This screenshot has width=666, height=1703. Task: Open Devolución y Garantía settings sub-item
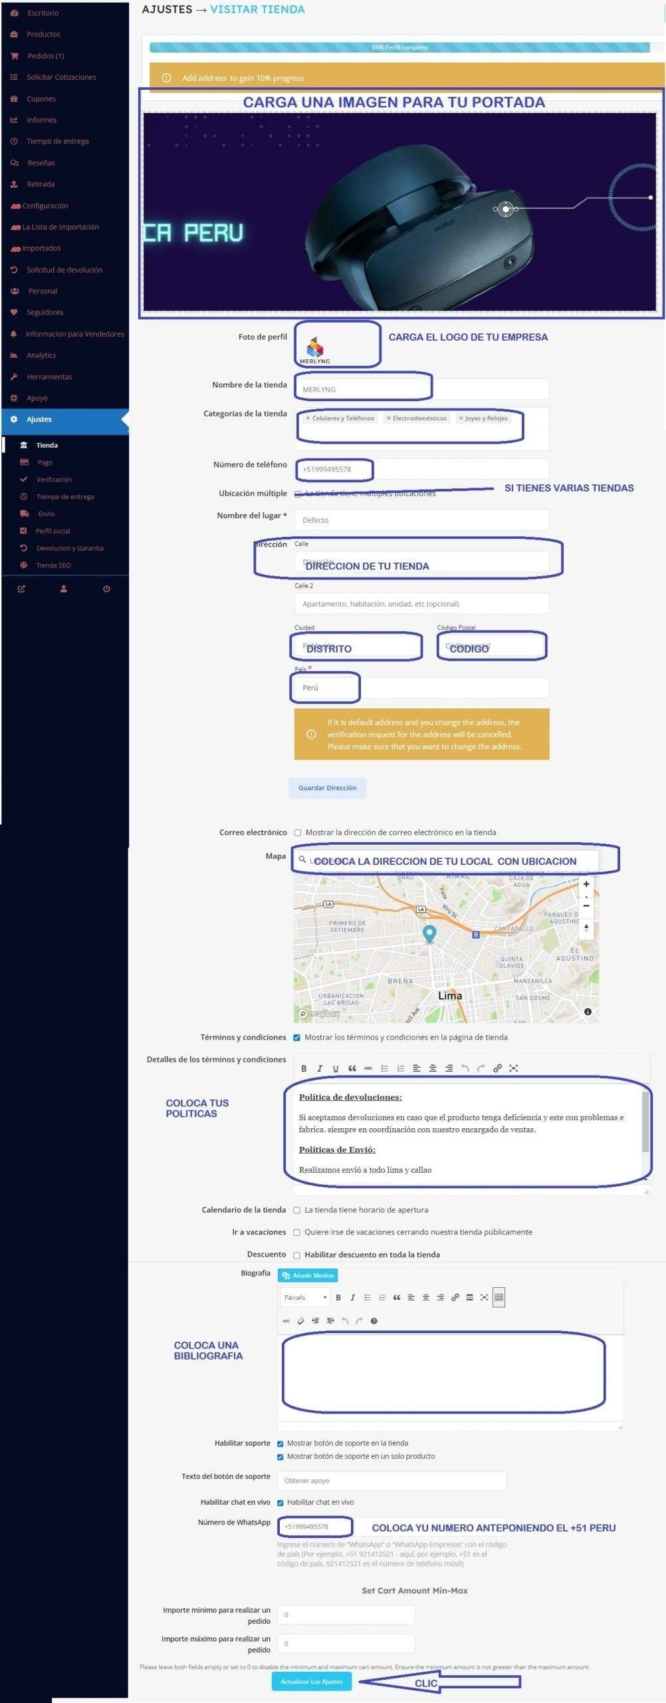70,548
